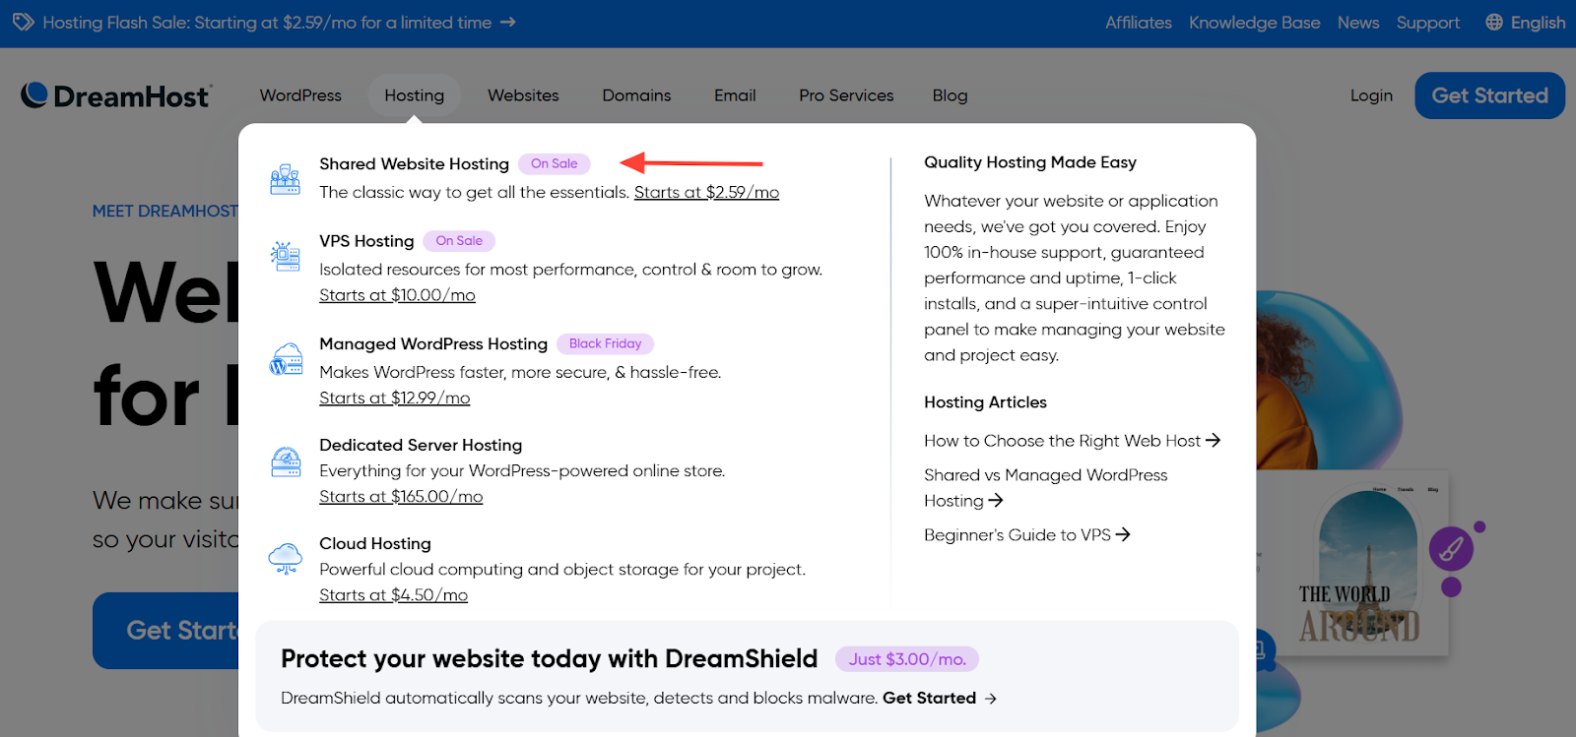Screen dimensions: 1576x737
Task: Open the English language selector
Action: coord(1526,23)
